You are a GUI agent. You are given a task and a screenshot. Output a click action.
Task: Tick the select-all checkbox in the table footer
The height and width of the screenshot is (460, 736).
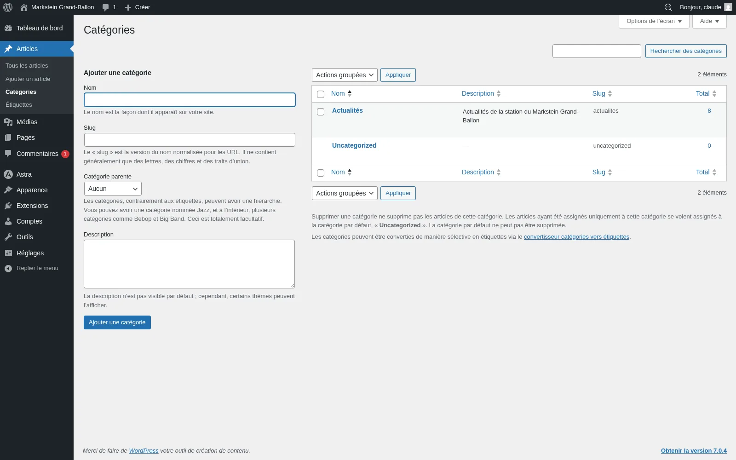pos(321,173)
